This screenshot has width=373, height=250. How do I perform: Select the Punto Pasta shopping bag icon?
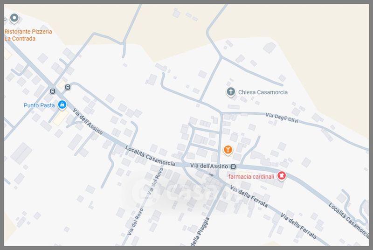point(62,105)
